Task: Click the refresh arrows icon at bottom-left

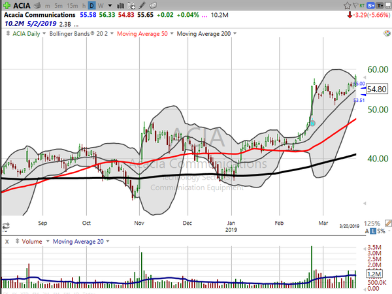Action: (6, 226)
